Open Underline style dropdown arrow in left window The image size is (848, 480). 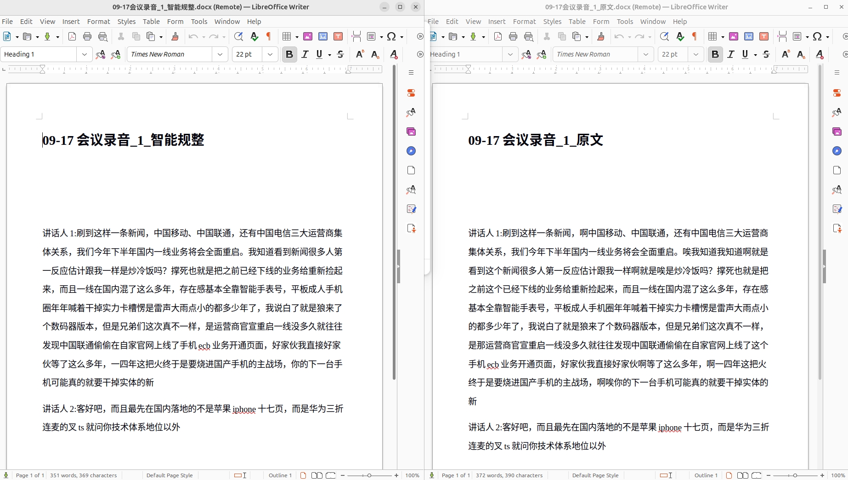(x=330, y=55)
